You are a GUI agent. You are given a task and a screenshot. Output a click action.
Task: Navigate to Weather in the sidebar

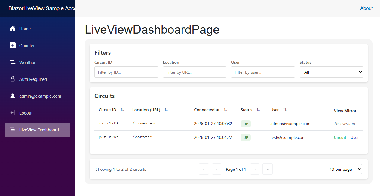(x=27, y=62)
